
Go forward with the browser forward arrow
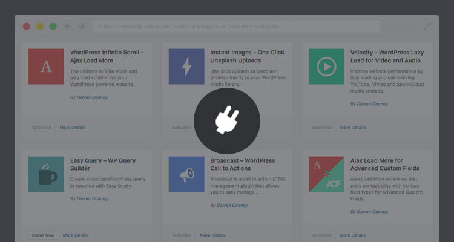pyautogui.click(x=81, y=27)
